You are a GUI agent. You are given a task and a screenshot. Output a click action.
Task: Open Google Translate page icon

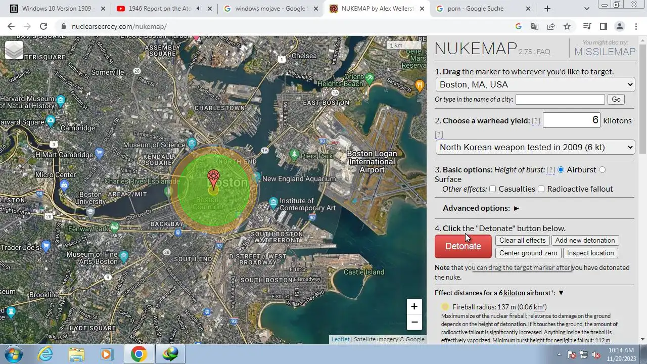point(535,26)
